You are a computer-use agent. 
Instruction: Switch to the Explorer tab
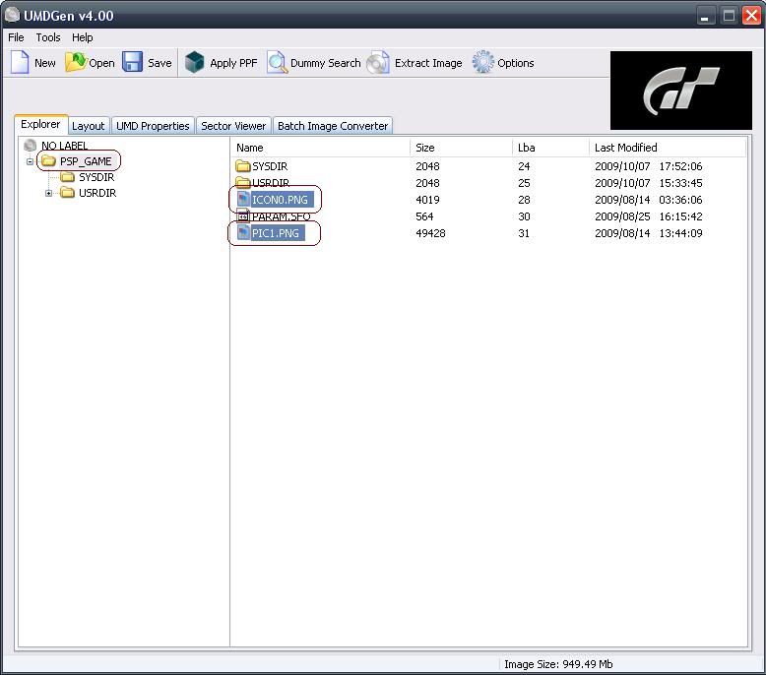click(x=40, y=124)
